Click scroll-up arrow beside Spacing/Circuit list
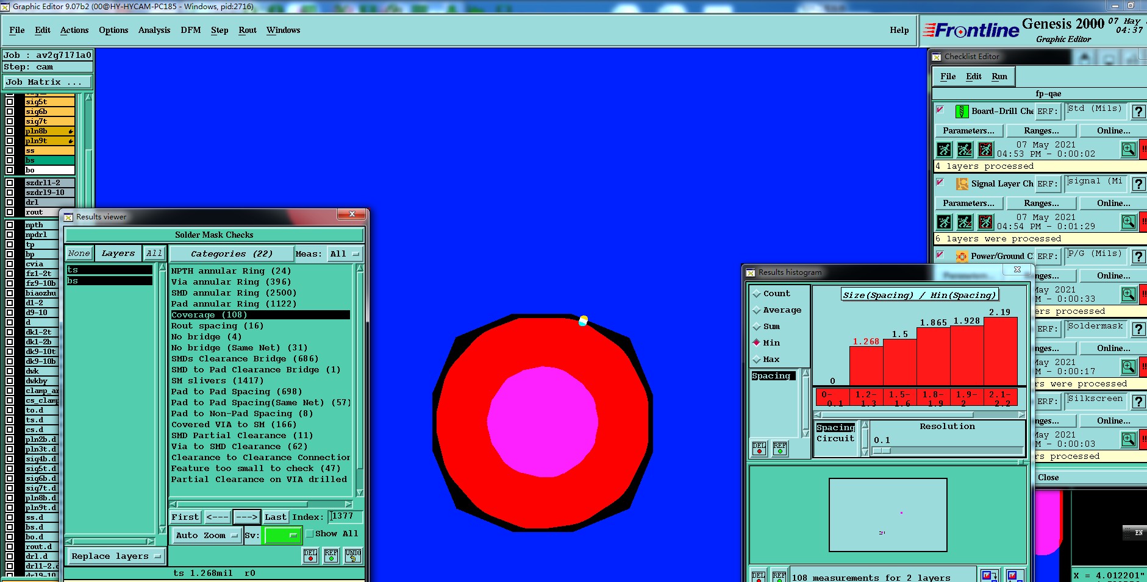 [x=865, y=425]
